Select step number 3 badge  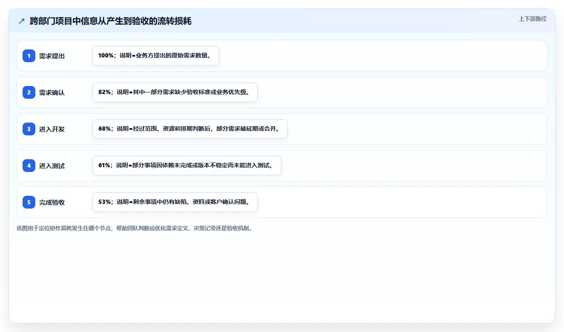pyautogui.click(x=29, y=129)
